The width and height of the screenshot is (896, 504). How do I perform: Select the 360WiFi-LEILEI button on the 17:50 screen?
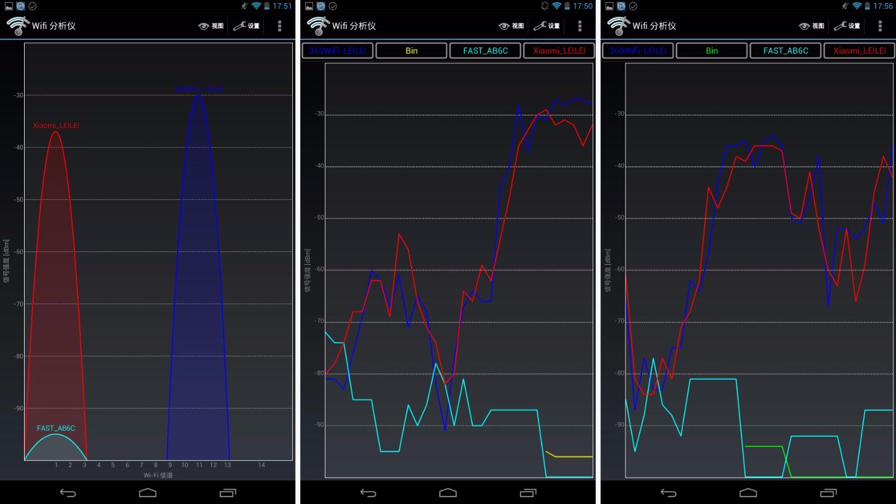point(338,50)
